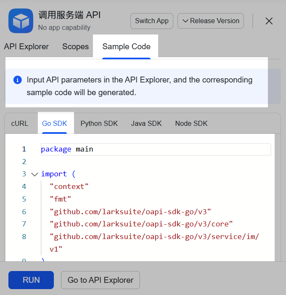
Task: Click the "fmt" import line
Action: pyautogui.click(x=61, y=199)
